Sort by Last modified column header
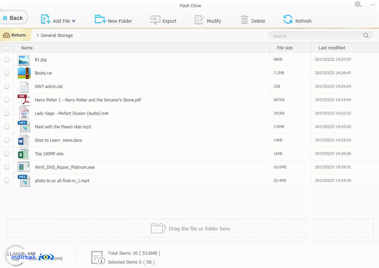 pyautogui.click(x=332, y=48)
